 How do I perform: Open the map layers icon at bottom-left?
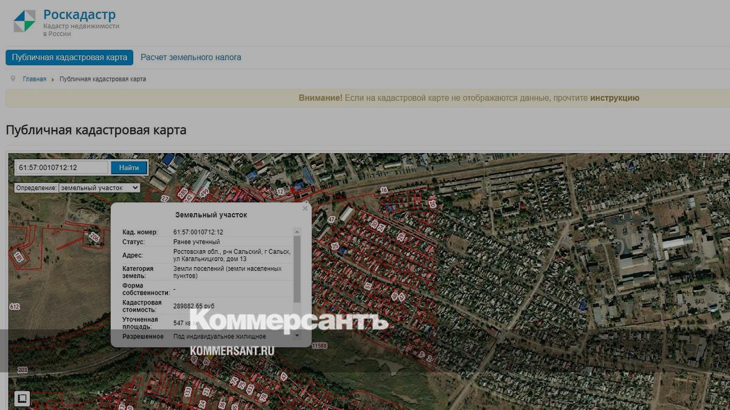pyautogui.click(x=21, y=398)
